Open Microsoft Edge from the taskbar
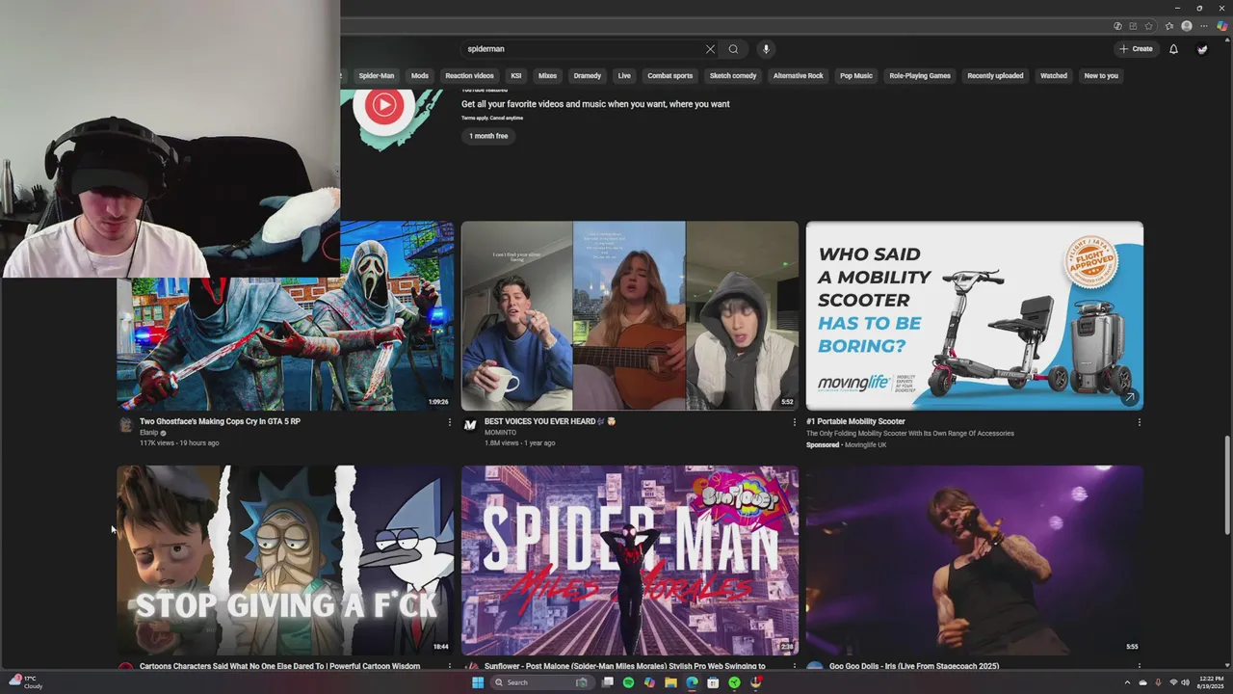This screenshot has width=1233, height=694. [692, 682]
